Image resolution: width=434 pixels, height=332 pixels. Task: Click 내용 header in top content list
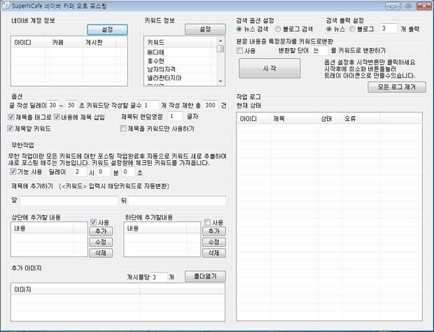coord(42,229)
